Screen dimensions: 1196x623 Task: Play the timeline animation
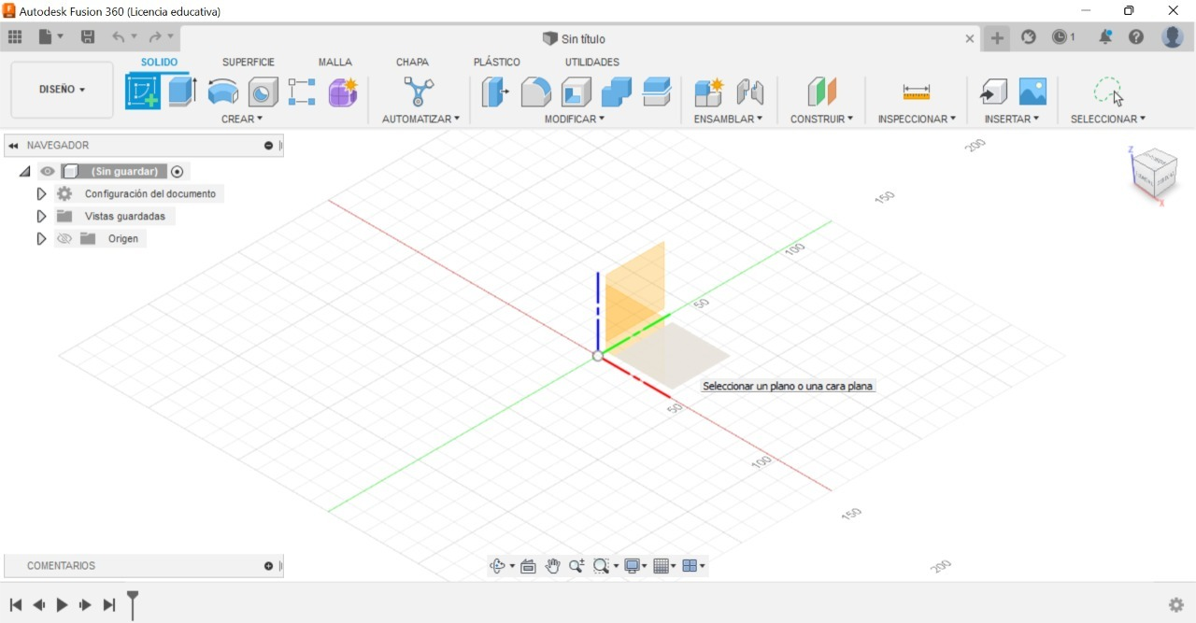[62, 605]
